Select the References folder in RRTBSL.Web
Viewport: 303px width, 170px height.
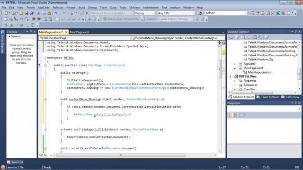pyautogui.click(x=250, y=85)
